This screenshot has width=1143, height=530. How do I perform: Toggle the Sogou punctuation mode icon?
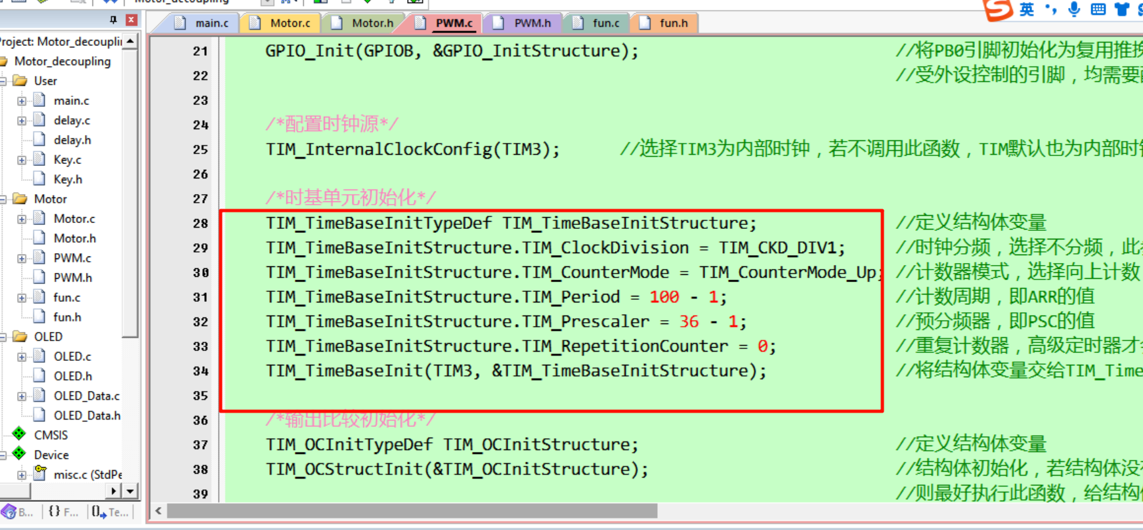click(x=1051, y=9)
